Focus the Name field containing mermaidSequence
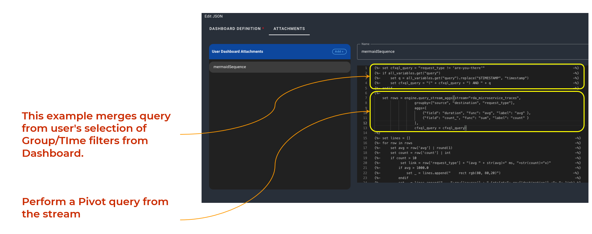 [471, 52]
